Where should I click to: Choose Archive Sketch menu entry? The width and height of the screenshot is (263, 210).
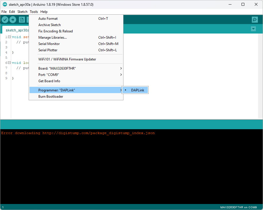click(76, 25)
